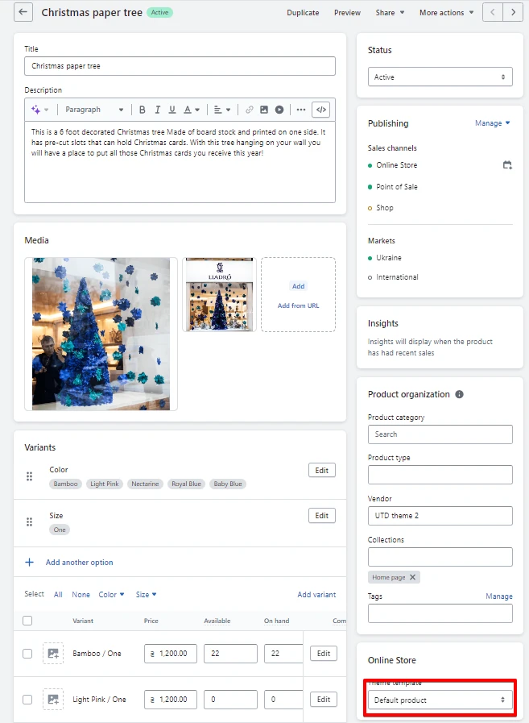Focus the Vendor field UTD theme 2
Viewport: 529px width, 723px height.
click(440, 516)
